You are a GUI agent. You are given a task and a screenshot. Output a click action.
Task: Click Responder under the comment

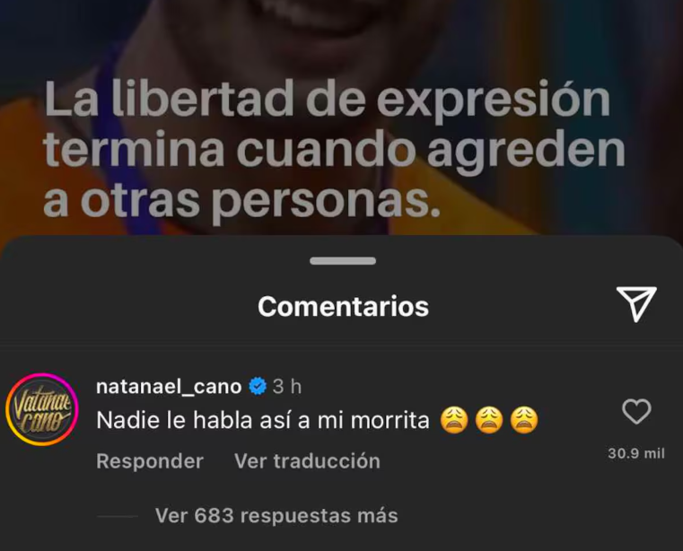(150, 461)
